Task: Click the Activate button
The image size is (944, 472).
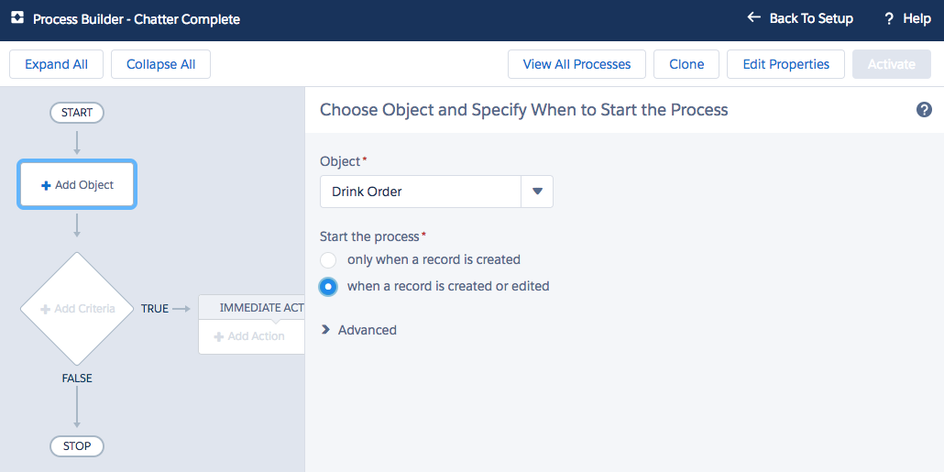Action: coord(891,64)
